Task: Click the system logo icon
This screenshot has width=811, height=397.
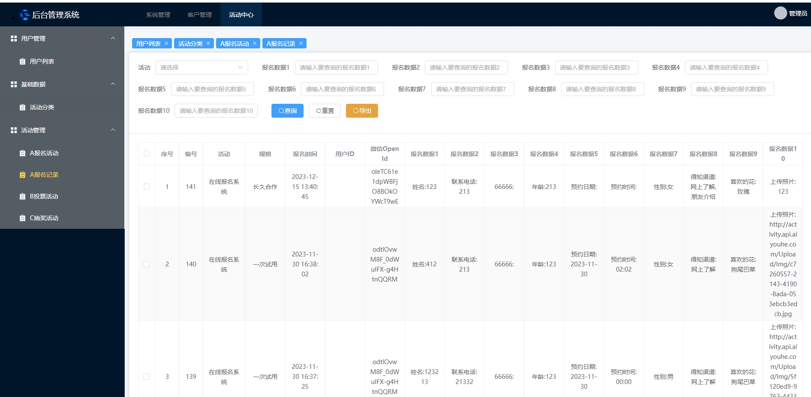Action: 25,15
